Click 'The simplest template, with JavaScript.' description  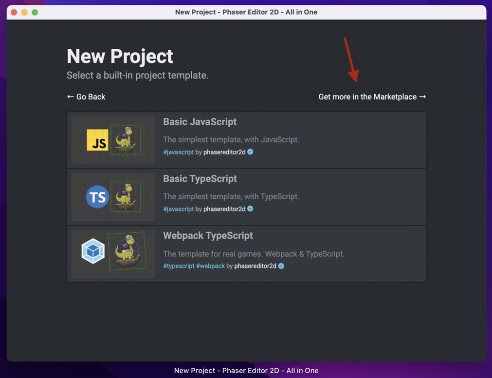(231, 140)
